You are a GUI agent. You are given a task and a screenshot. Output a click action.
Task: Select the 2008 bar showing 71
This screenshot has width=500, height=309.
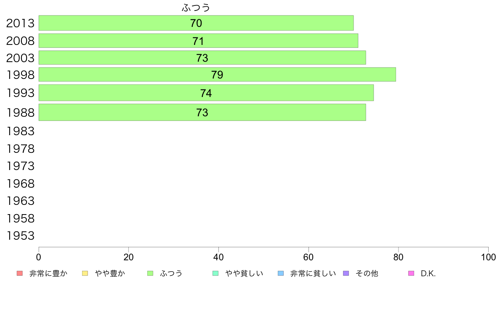(198, 41)
